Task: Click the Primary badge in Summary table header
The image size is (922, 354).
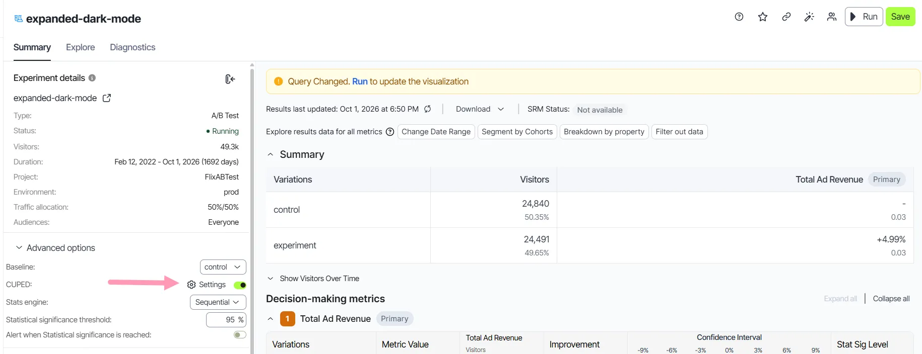Action: tap(887, 180)
